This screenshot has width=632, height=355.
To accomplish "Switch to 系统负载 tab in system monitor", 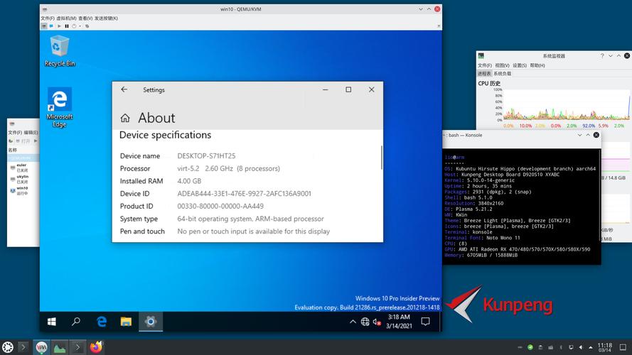I will tap(502, 74).
